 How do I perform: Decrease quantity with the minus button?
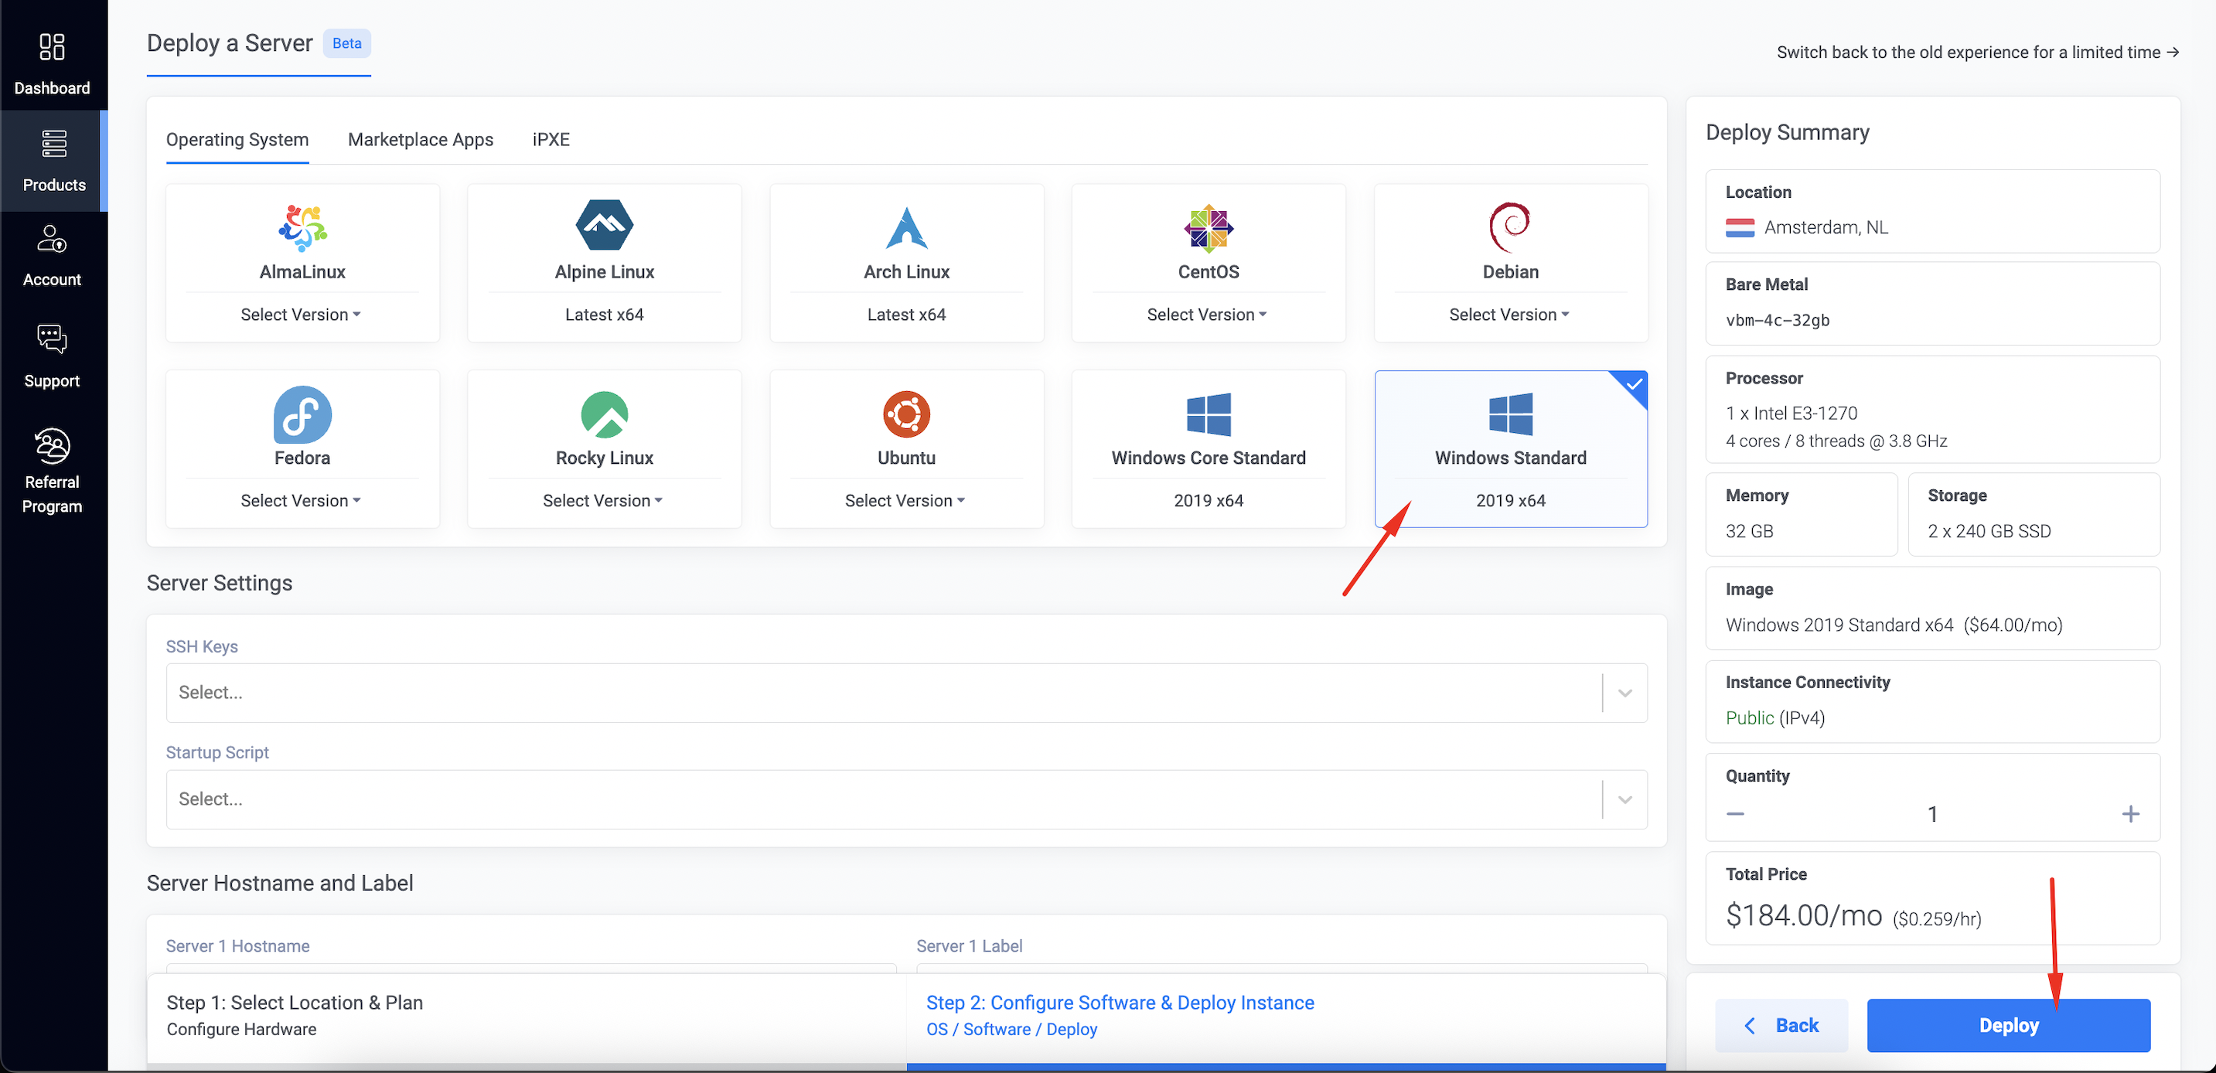[1735, 813]
